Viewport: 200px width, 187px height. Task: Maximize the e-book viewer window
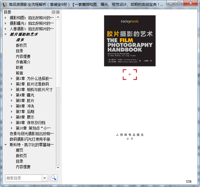[179, 3]
